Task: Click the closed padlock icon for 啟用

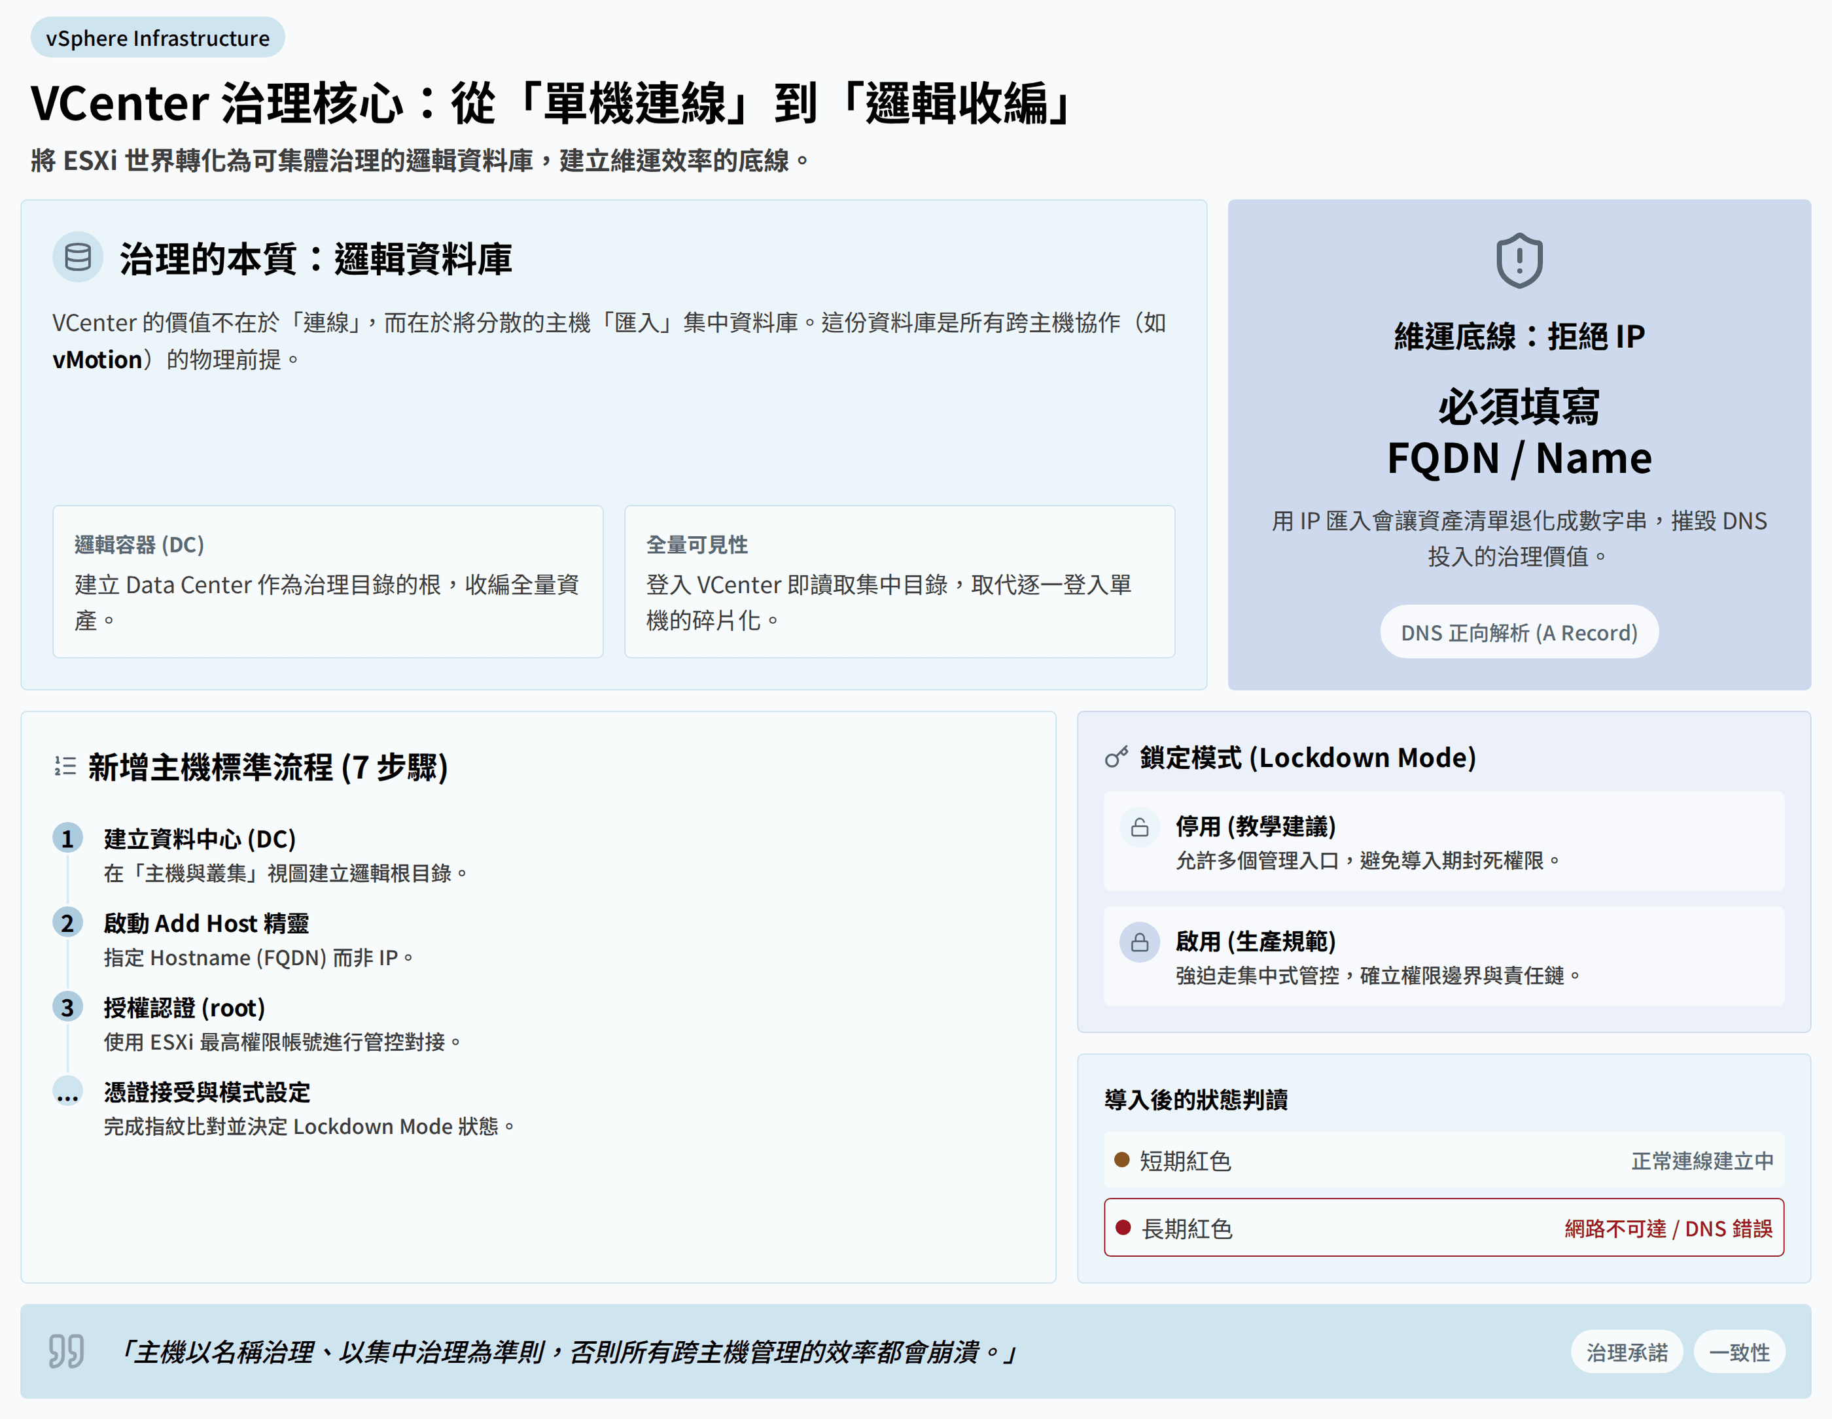Action: click(1139, 943)
